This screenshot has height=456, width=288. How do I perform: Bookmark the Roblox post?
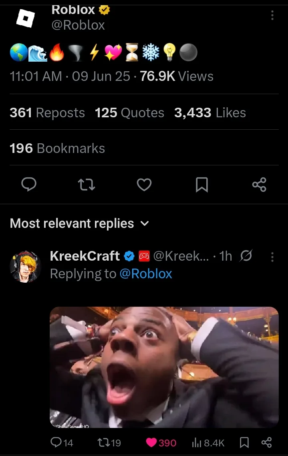pyautogui.click(x=202, y=185)
